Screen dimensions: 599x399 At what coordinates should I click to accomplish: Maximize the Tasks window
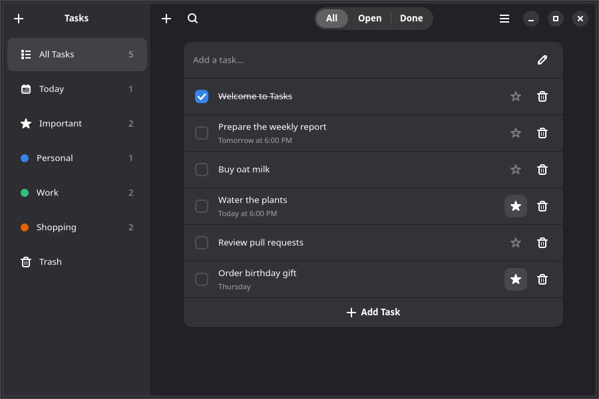click(556, 19)
